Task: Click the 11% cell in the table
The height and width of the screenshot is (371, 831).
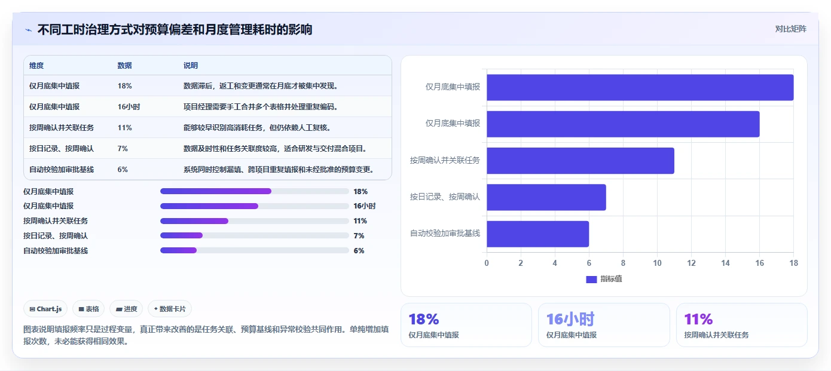Action: [125, 128]
